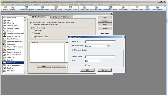Open the Email Provider dropdown
The width and height of the screenshot is (168, 98).
point(108,46)
